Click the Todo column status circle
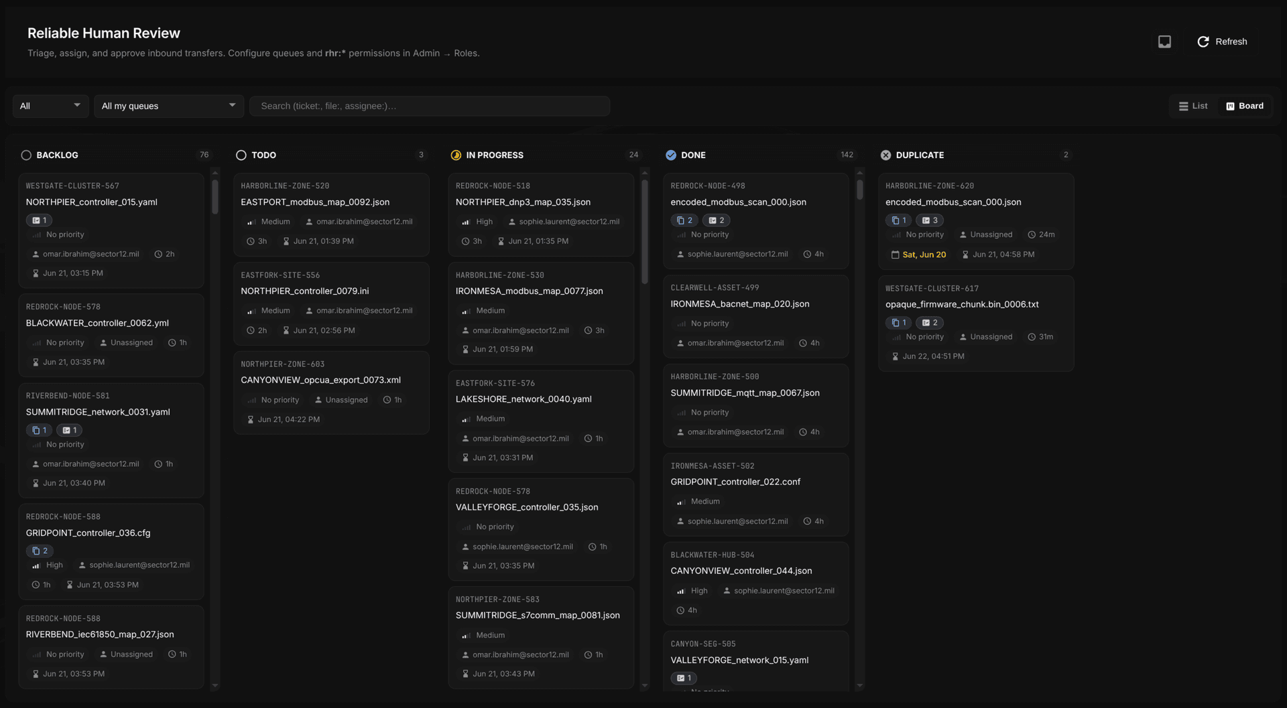Image resolution: width=1287 pixels, height=708 pixels. point(241,155)
